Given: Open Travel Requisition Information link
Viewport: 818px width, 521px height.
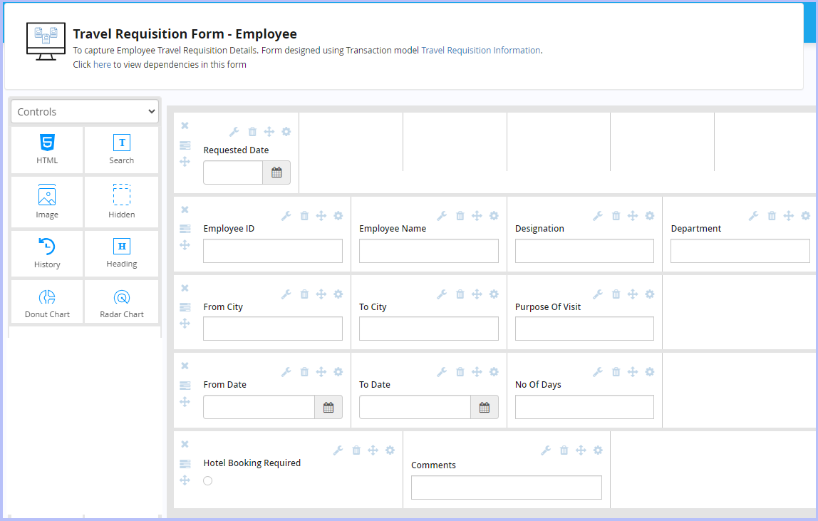Looking at the screenshot, I should tap(480, 51).
